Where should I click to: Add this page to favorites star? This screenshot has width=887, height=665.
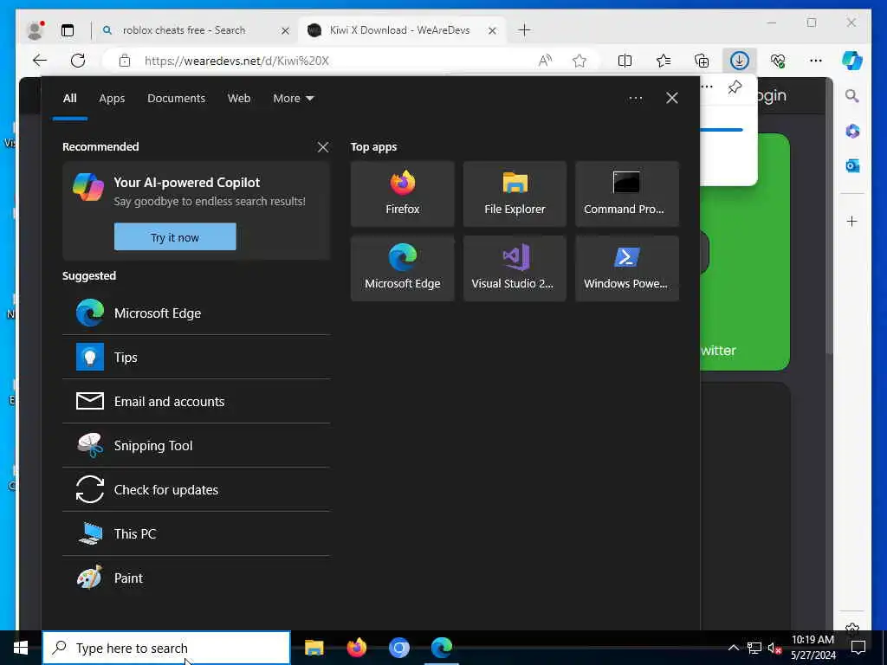579,61
